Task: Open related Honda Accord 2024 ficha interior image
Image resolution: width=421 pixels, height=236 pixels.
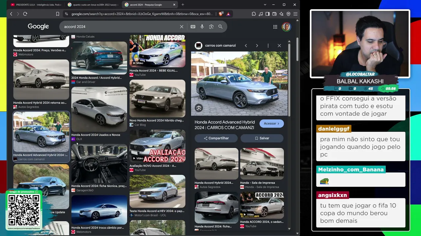Action: point(216,208)
